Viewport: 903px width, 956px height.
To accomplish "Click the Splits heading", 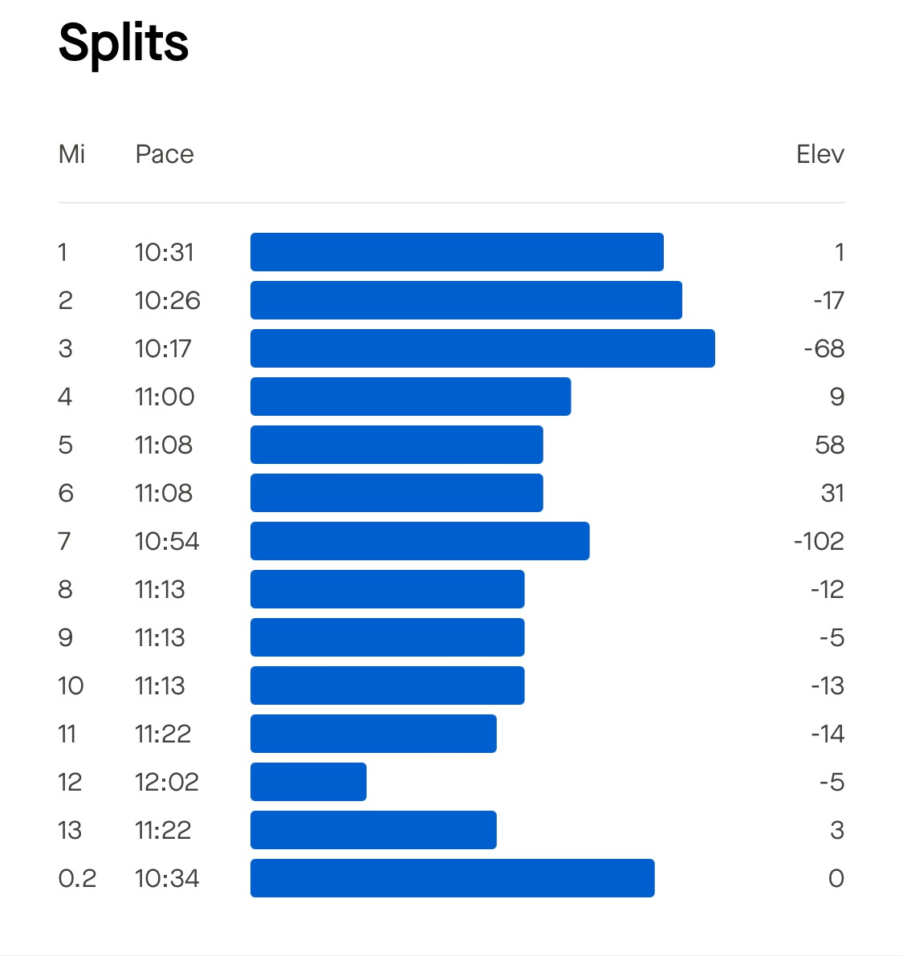I will pyautogui.click(x=124, y=43).
